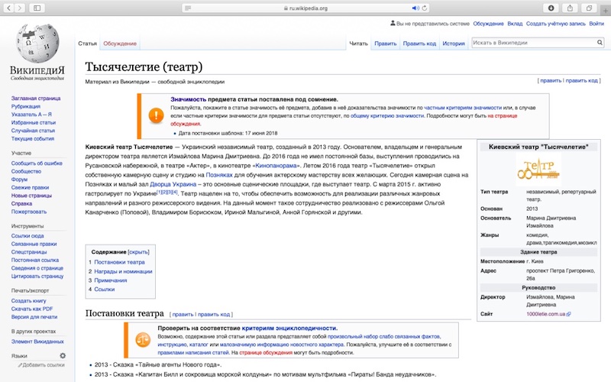Open the Править tab
Viewport: 611px width, 382px height.
point(386,44)
